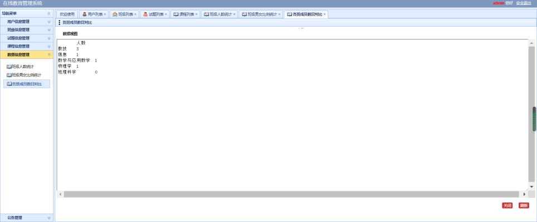Screen dimensions: 537x222
Task: Click the house icon on 班级列表 tab
Action: tap(115, 14)
